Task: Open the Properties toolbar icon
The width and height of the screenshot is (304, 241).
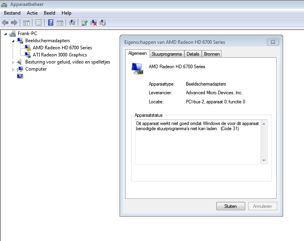Action: point(38,22)
